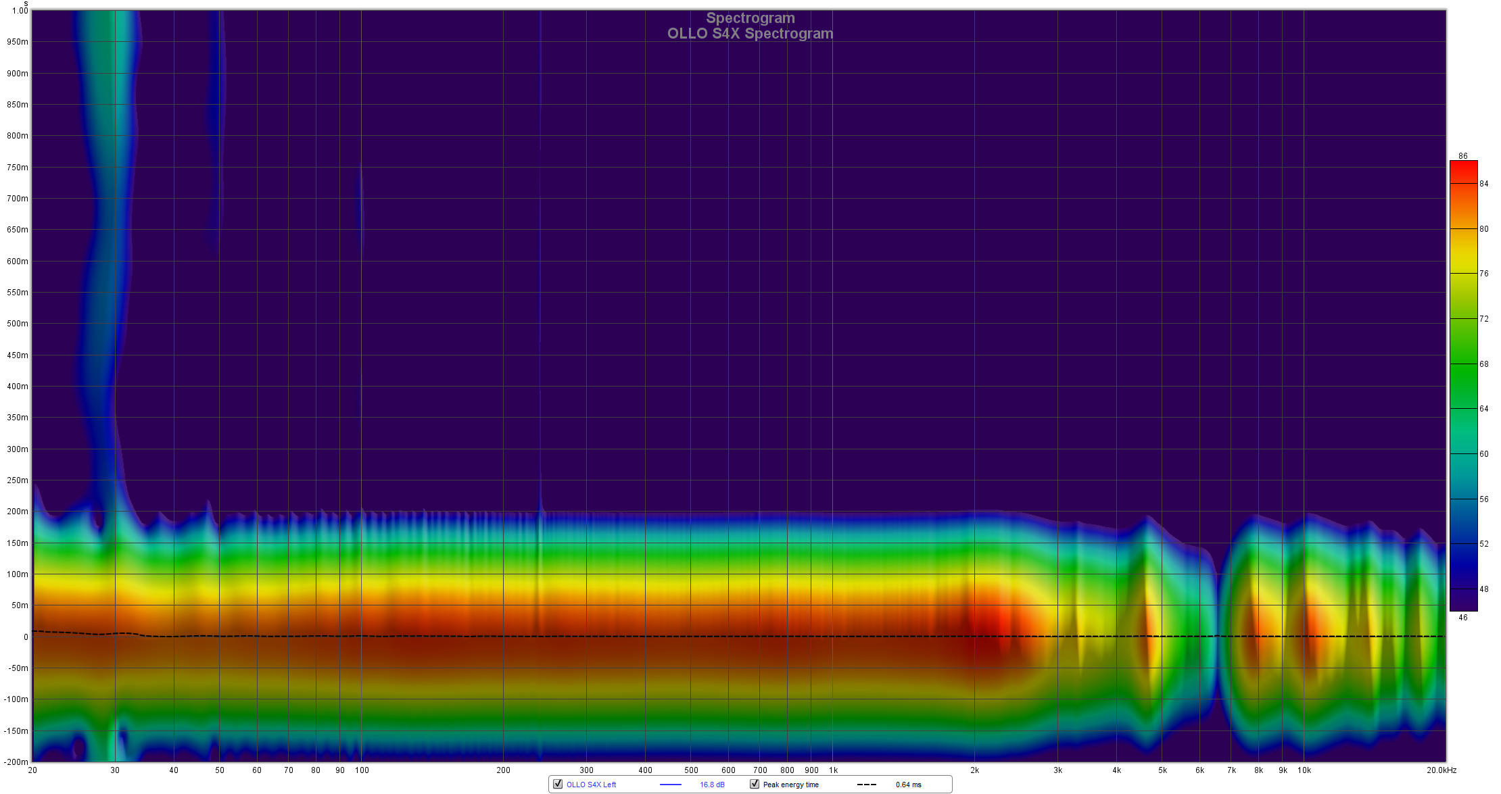Click the Spectrogram heading at the top
The height and width of the screenshot is (794, 1501).
point(750,18)
